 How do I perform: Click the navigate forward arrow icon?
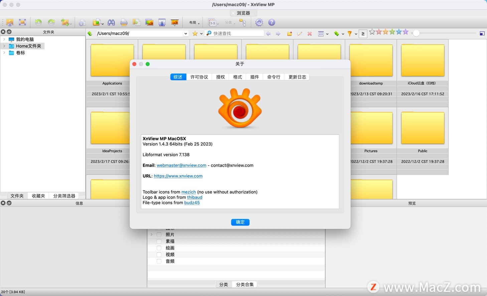278,34
